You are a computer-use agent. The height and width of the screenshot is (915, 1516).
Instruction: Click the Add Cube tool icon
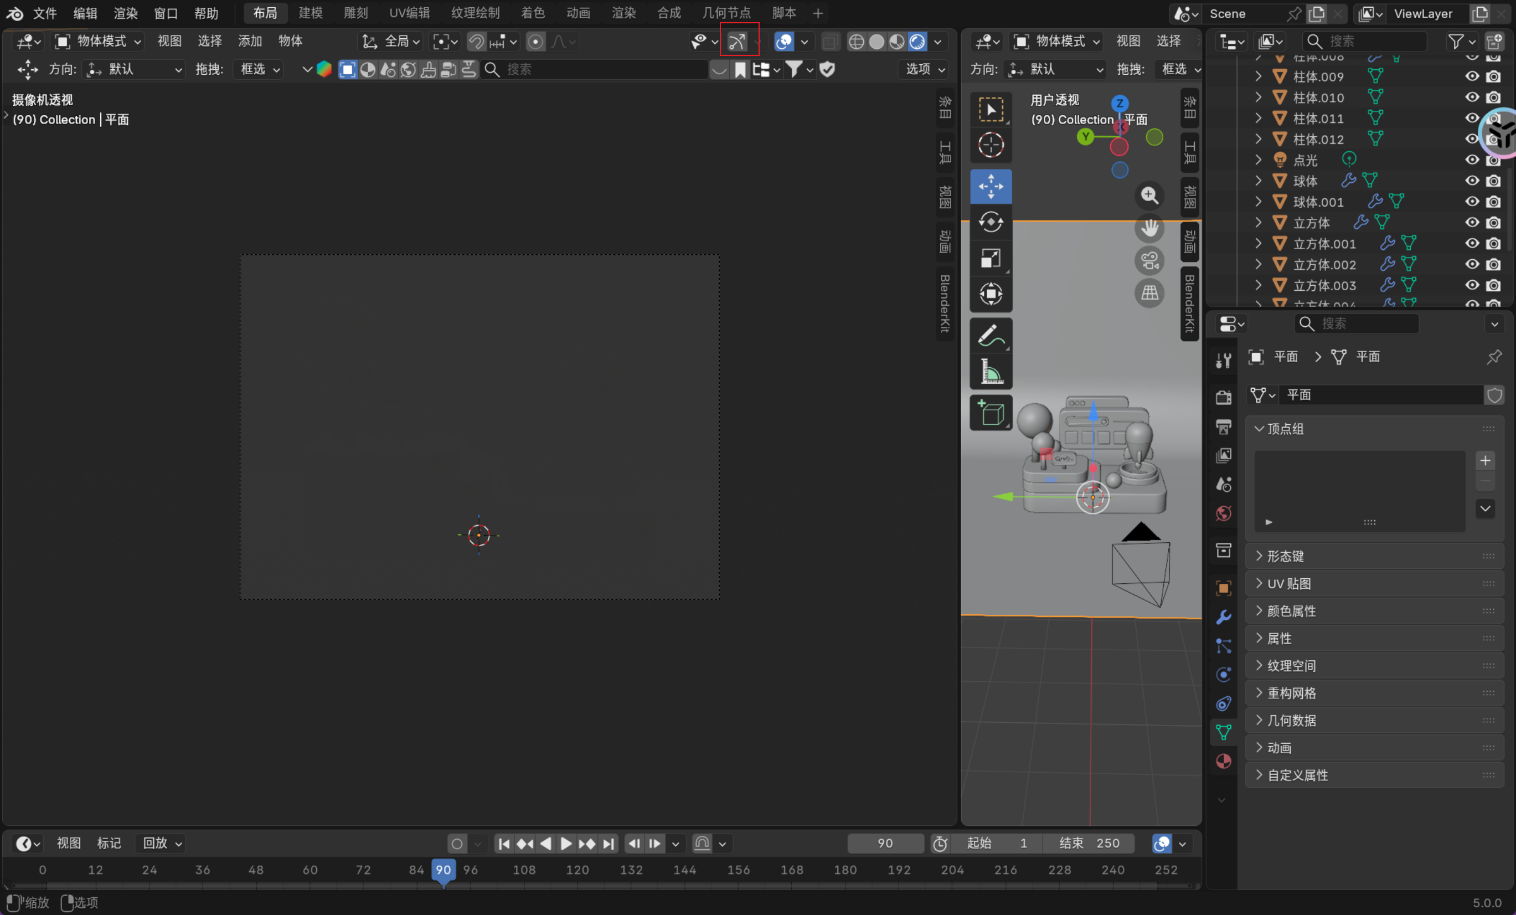(x=991, y=413)
